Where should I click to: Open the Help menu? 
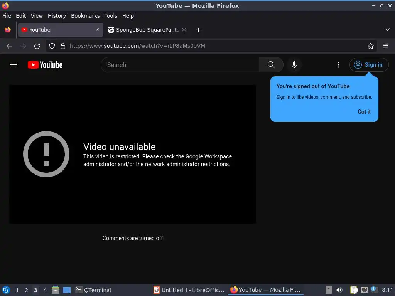coord(128,16)
